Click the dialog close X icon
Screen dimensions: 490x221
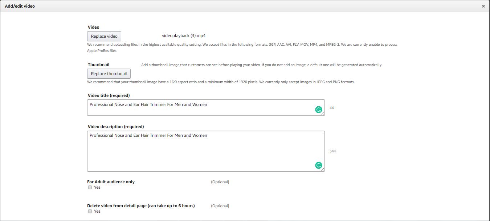pos(483,6)
